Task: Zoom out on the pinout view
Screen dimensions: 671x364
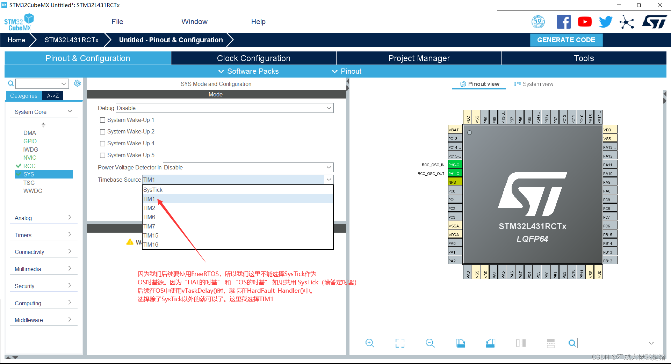Action: coord(430,343)
